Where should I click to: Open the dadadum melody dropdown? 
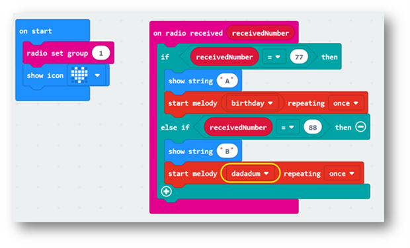click(x=250, y=173)
